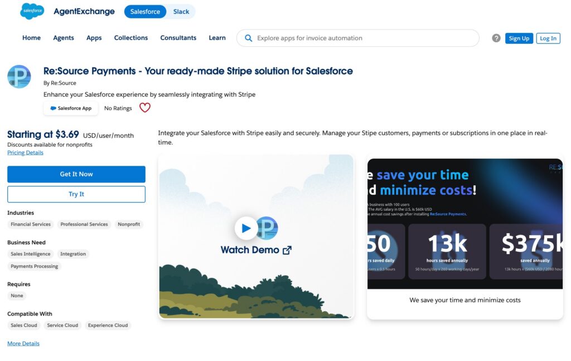Click the AgentExchange title text

click(x=84, y=12)
